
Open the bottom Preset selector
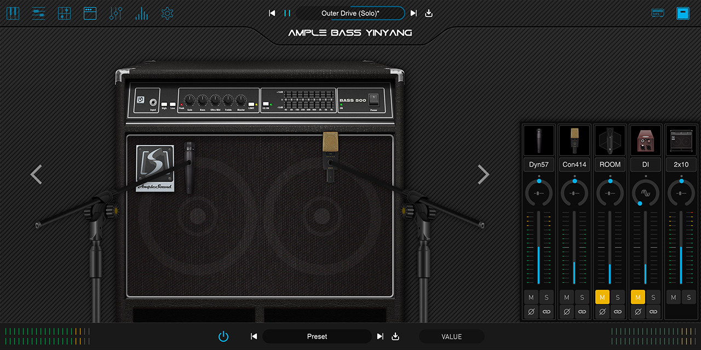pos(317,336)
